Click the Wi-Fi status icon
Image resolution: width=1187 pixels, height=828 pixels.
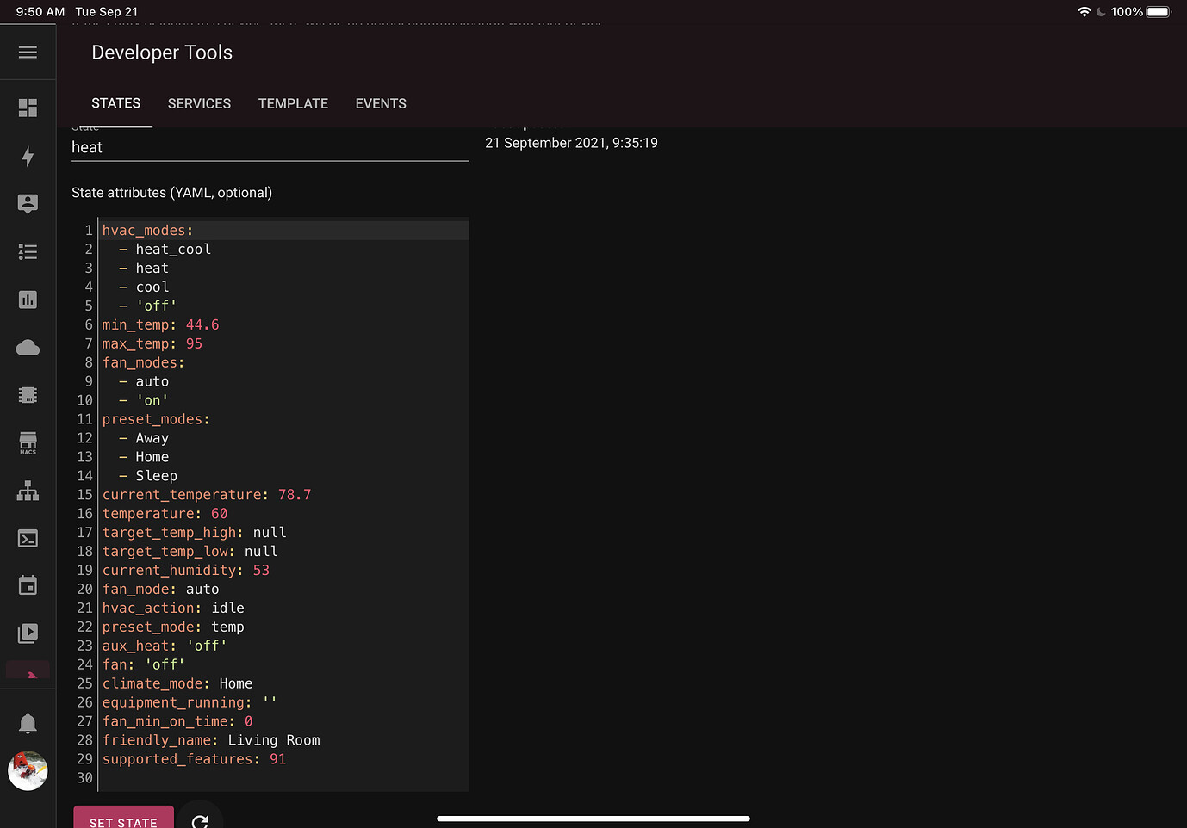(1084, 12)
